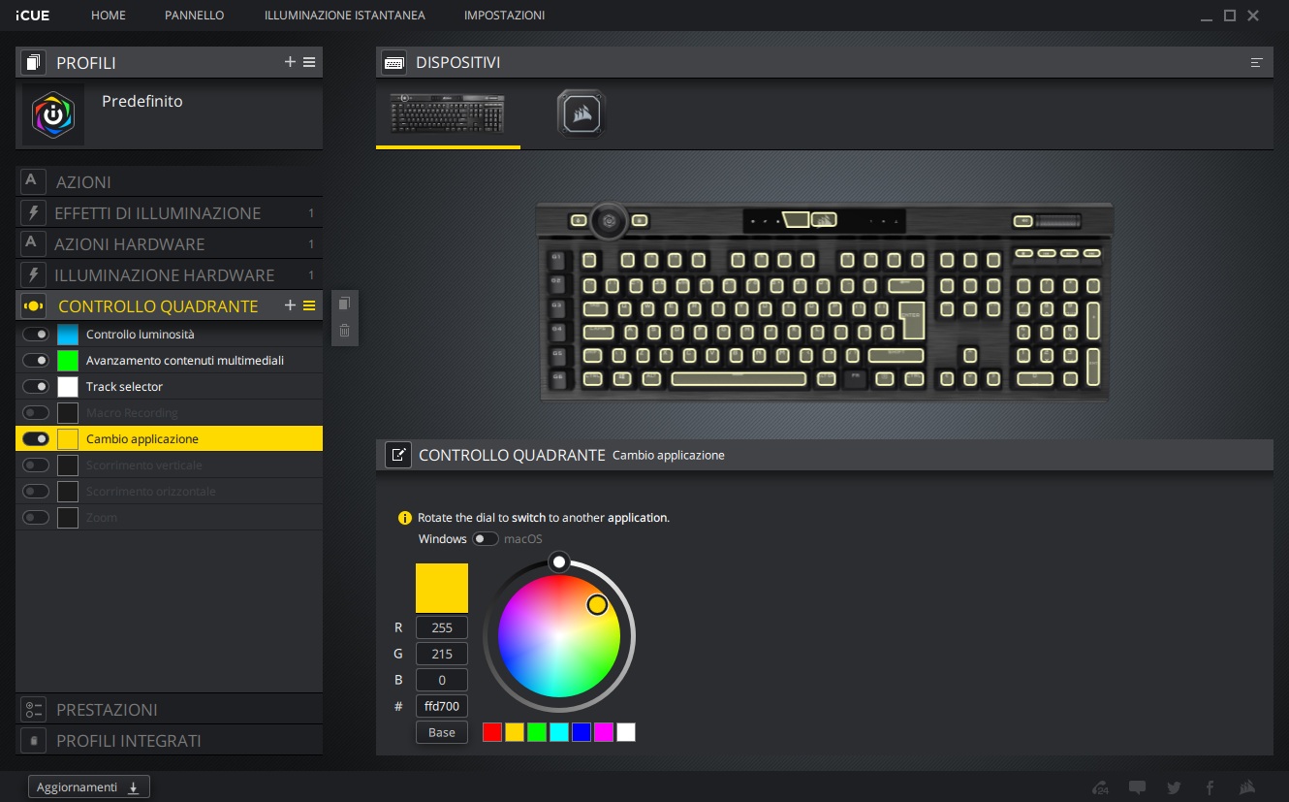The height and width of the screenshot is (802, 1289).
Task: Open the Pannello tab
Action: tap(195, 16)
